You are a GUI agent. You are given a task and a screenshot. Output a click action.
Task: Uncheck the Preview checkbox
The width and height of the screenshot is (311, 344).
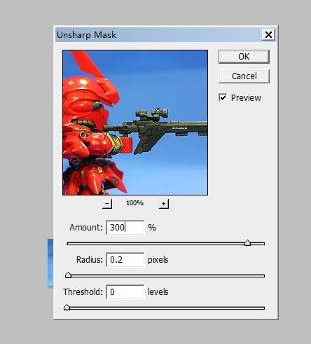click(223, 97)
